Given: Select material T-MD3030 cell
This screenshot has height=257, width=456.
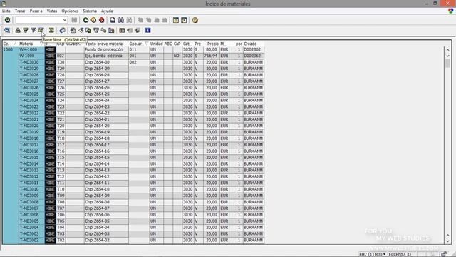Looking at the screenshot, I should click(x=31, y=62).
